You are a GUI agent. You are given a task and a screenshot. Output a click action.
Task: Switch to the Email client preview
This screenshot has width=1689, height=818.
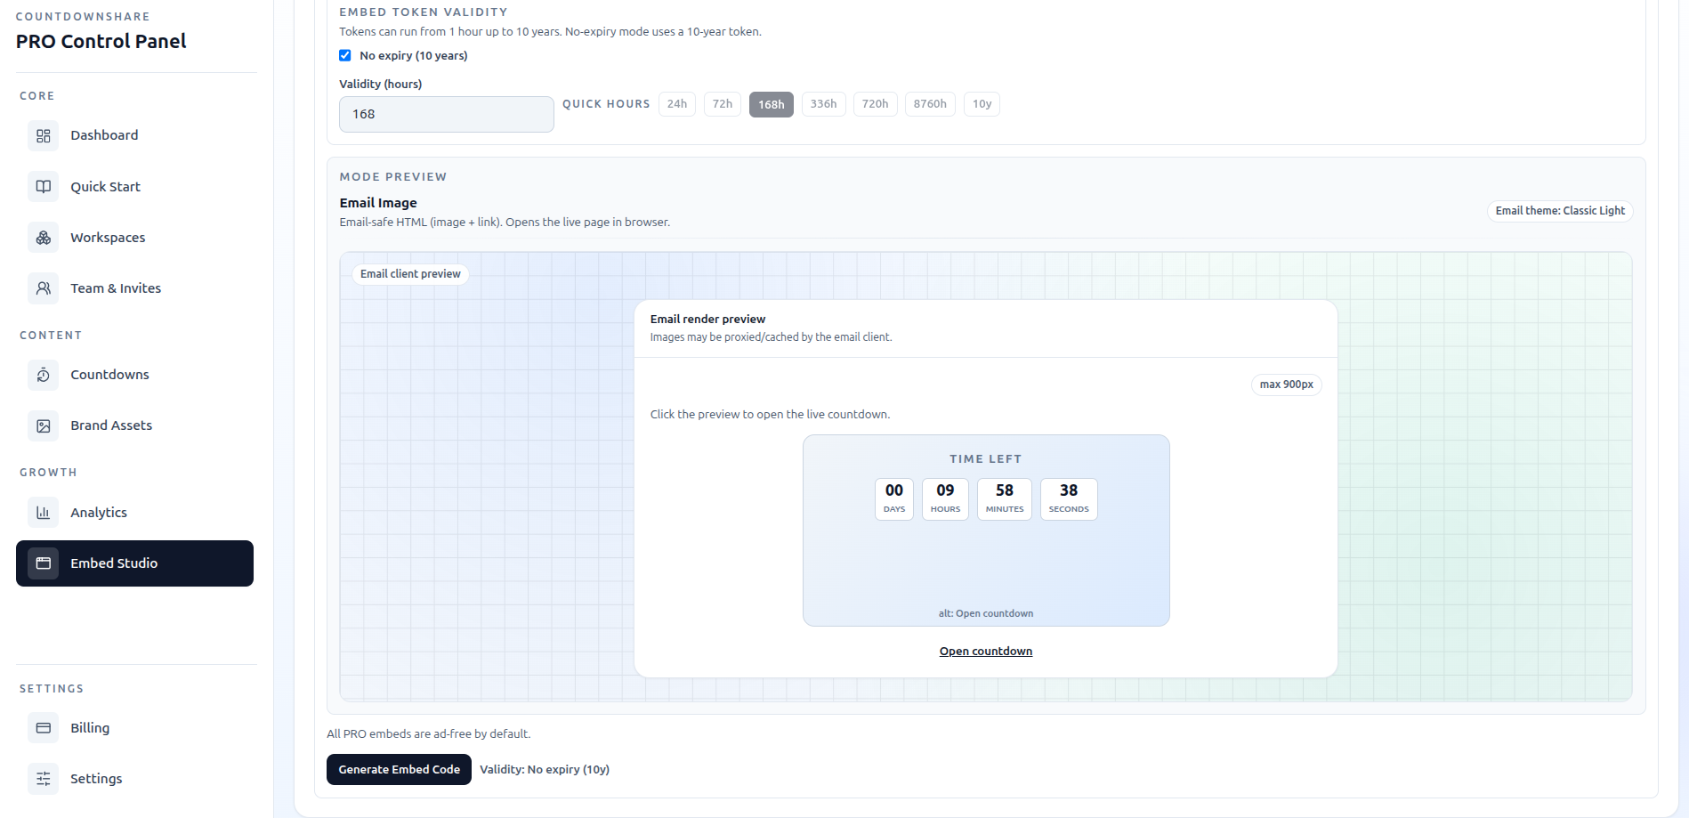(409, 273)
